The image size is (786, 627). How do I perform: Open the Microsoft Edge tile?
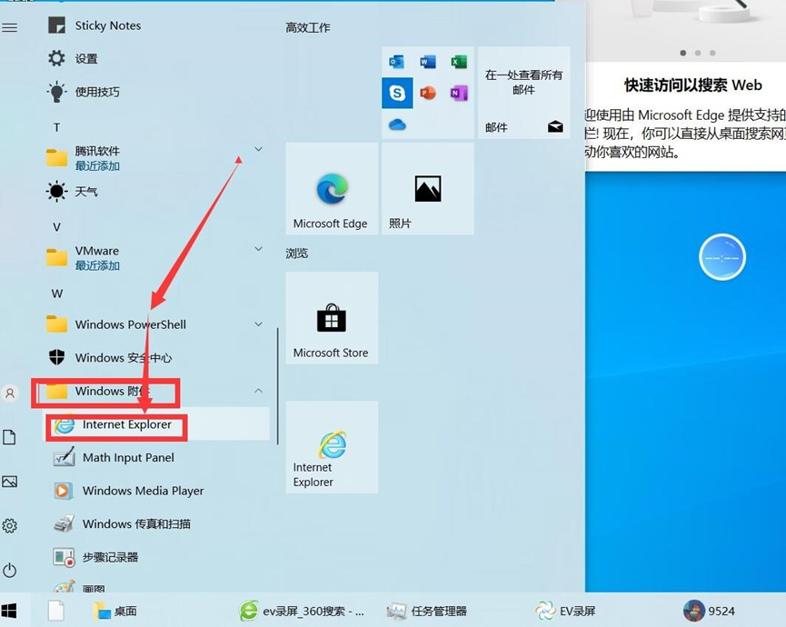point(331,189)
